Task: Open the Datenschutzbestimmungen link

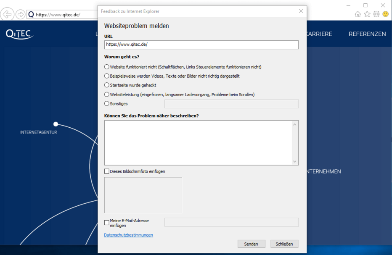Action: click(129, 235)
